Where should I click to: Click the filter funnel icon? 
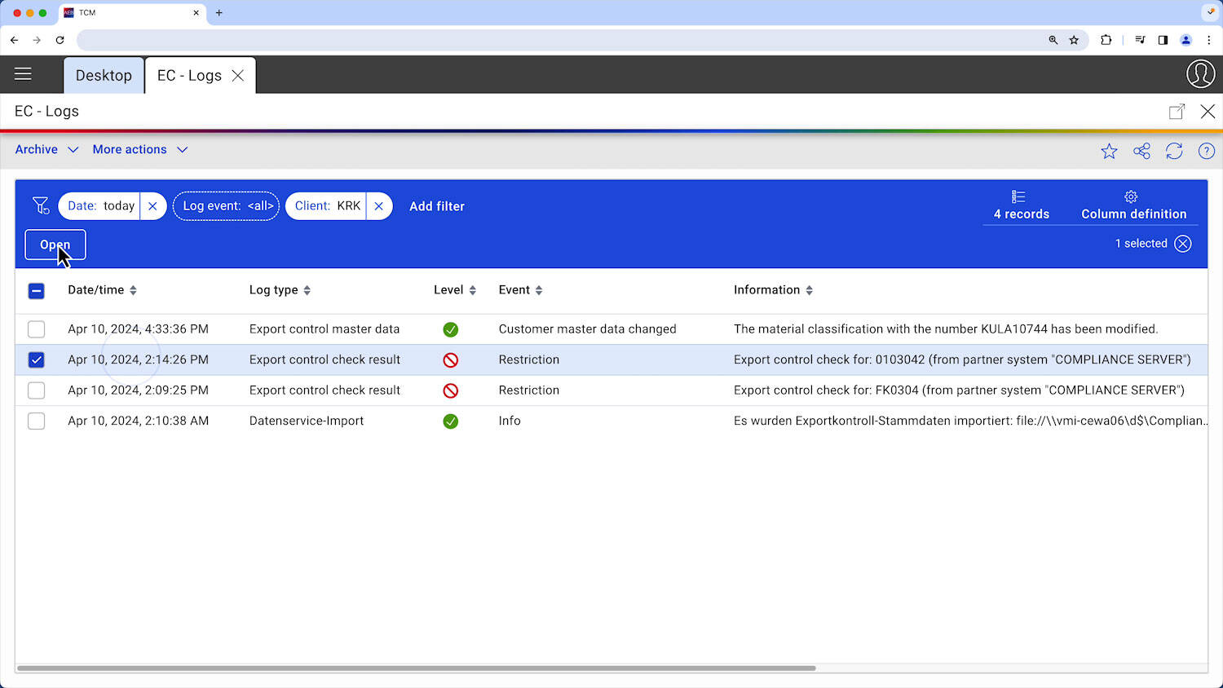point(40,206)
